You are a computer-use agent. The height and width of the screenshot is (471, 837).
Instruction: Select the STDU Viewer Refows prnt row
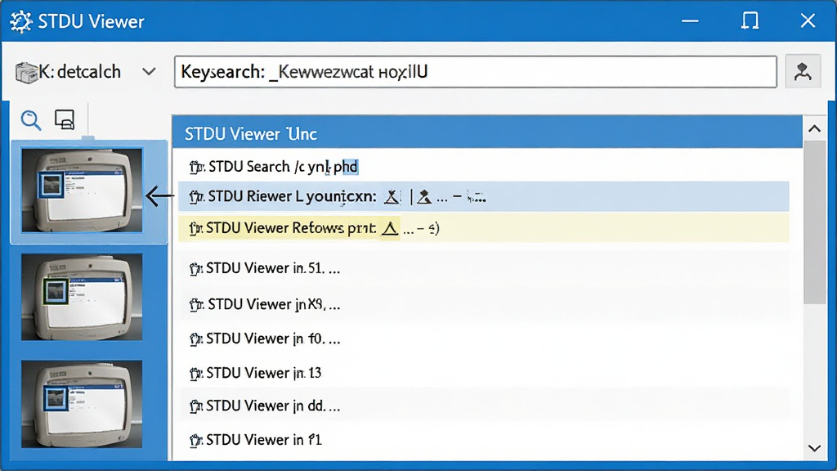click(x=484, y=229)
